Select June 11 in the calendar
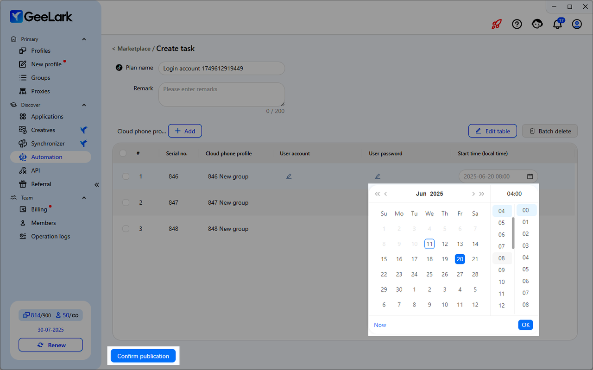593x370 pixels. [x=429, y=244]
